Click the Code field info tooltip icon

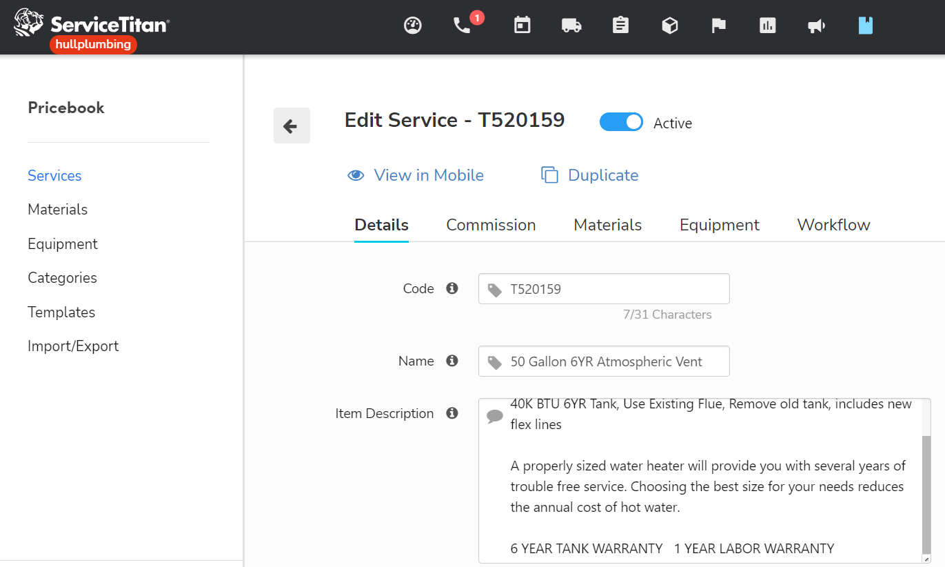coord(452,288)
